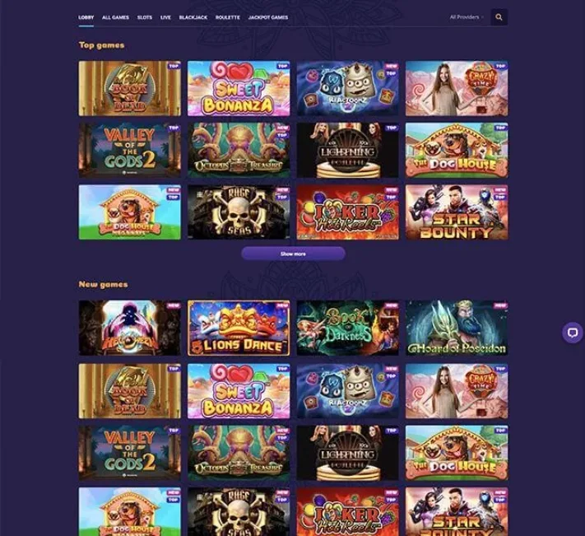Open the 5 Lions Dance game

click(x=239, y=328)
